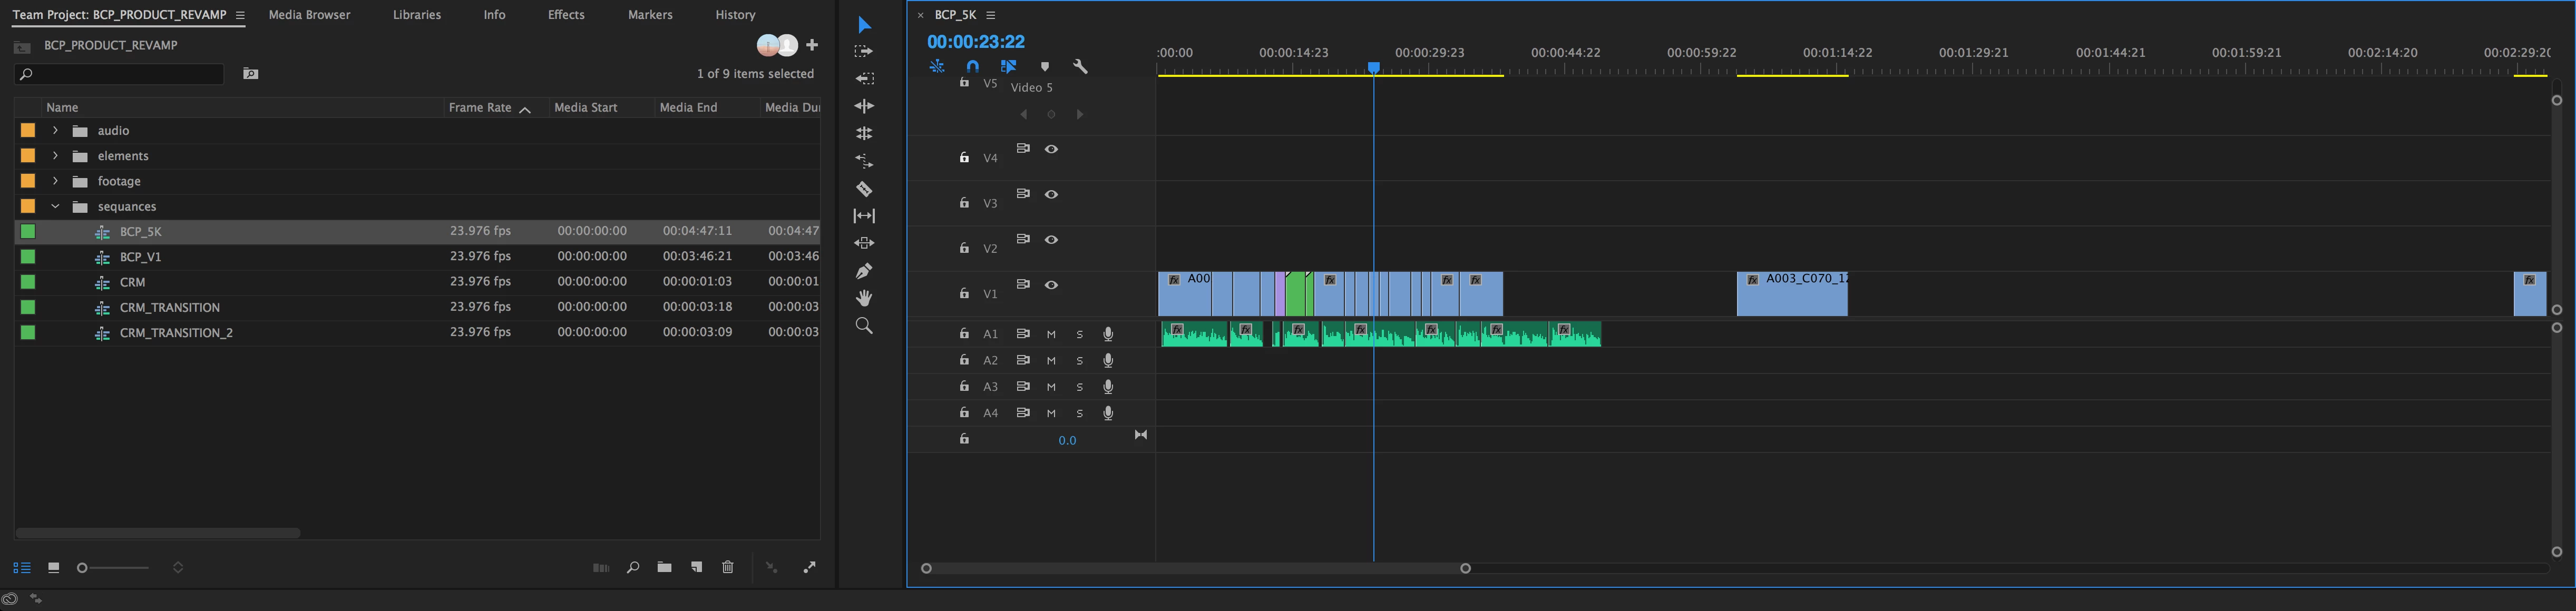Solo audio track A2

pyautogui.click(x=1079, y=360)
